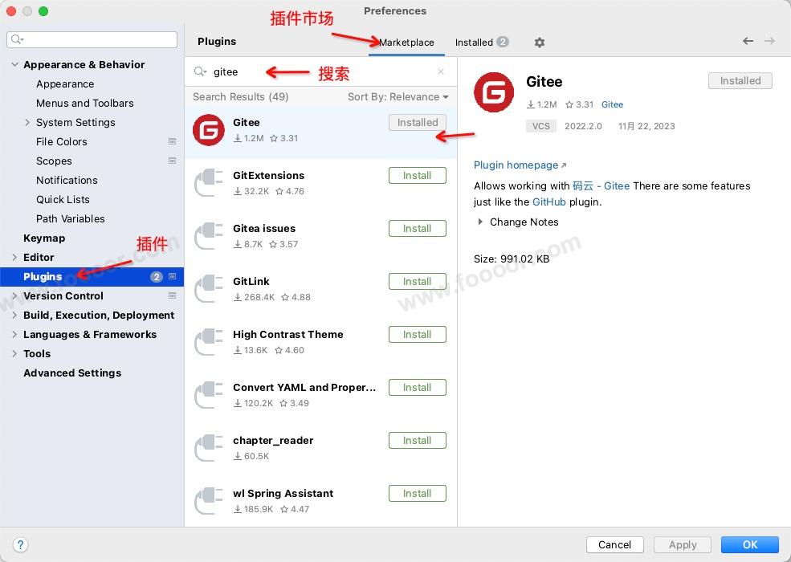Click the plugins settings gear icon

[x=540, y=43]
